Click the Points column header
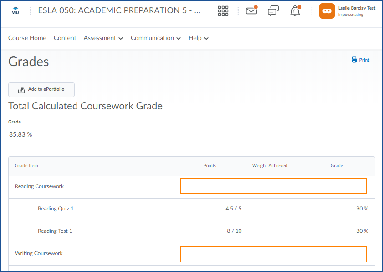The image size is (383, 272). (210, 166)
